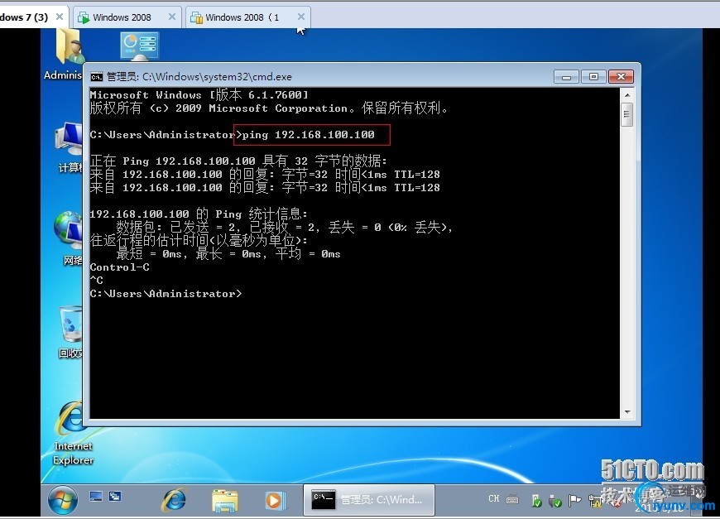This screenshot has height=519, width=720.
Task: Open the Administrator folder on desktop
Action: [65, 54]
